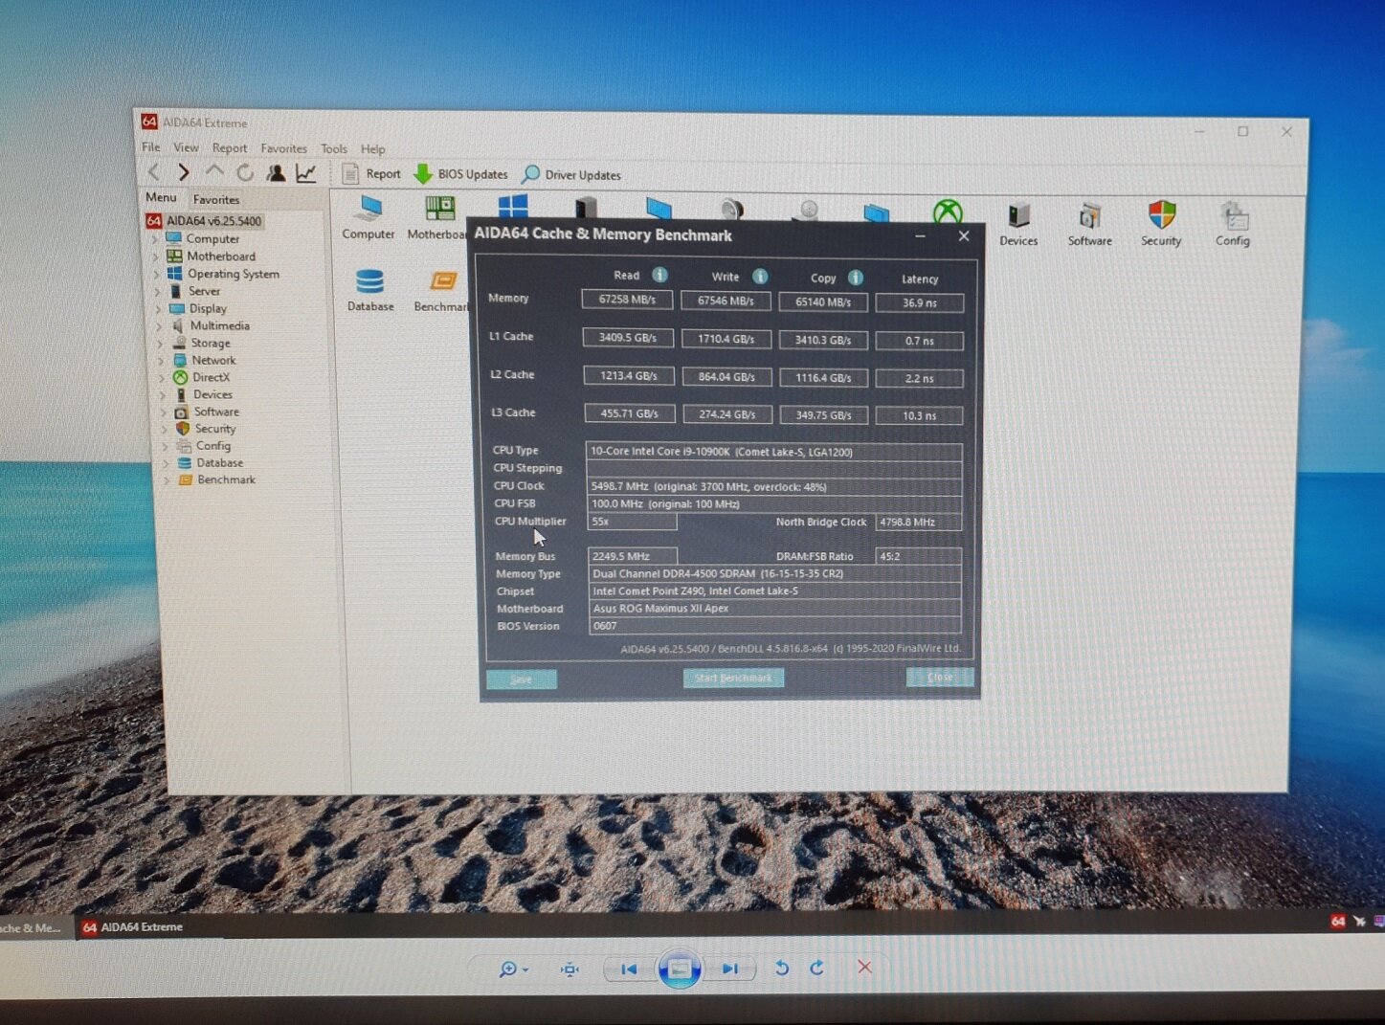Expand the Storage tree node

point(161,344)
